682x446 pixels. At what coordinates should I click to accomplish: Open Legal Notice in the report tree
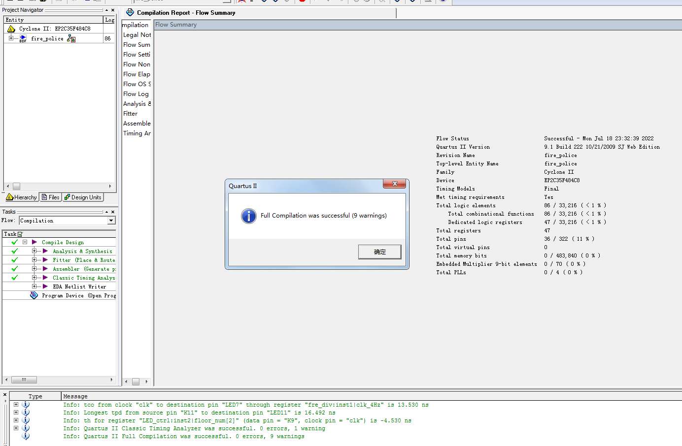[x=137, y=35]
